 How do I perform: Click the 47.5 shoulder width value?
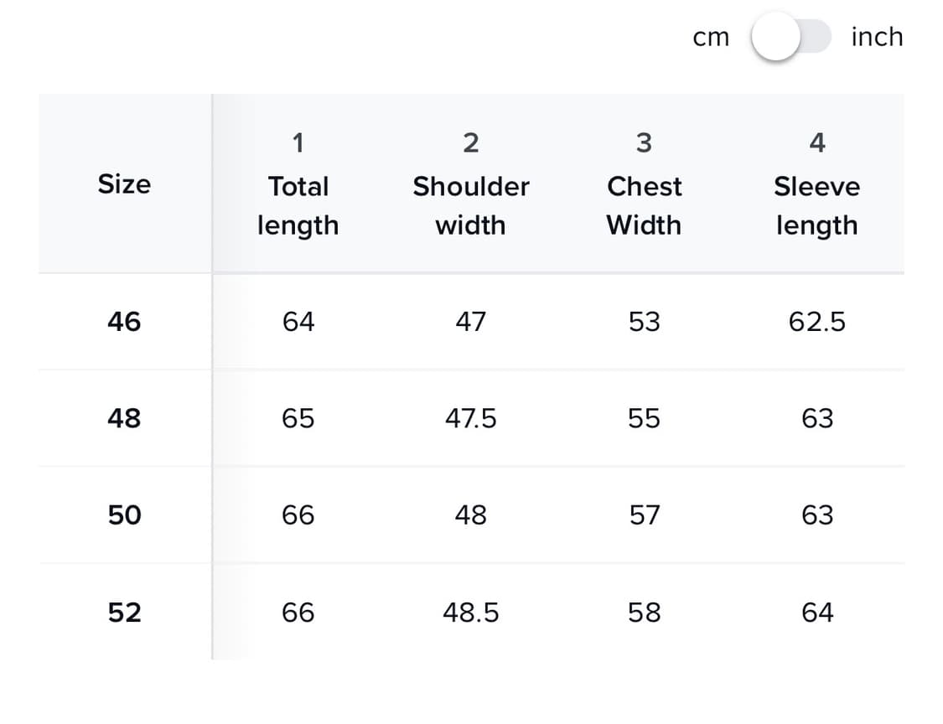tap(470, 418)
